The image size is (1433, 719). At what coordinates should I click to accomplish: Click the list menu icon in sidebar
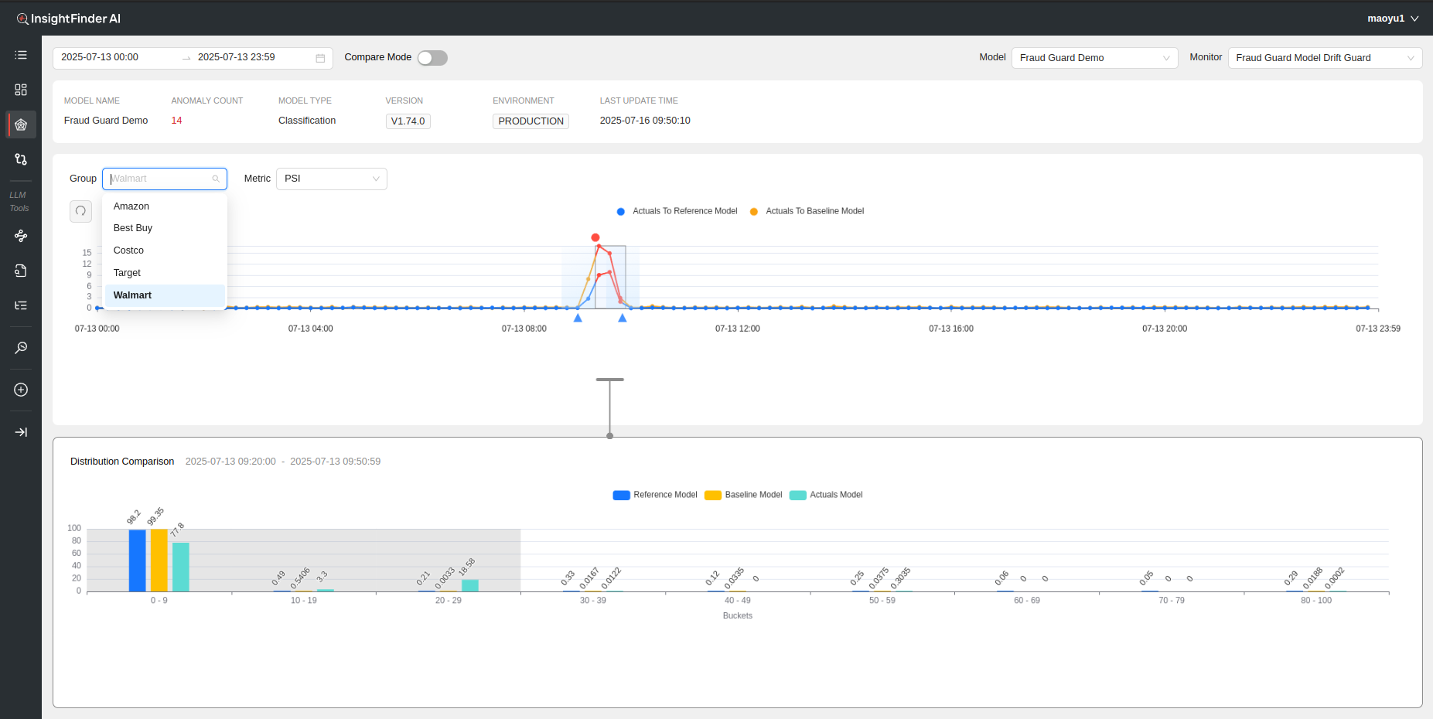(21, 55)
